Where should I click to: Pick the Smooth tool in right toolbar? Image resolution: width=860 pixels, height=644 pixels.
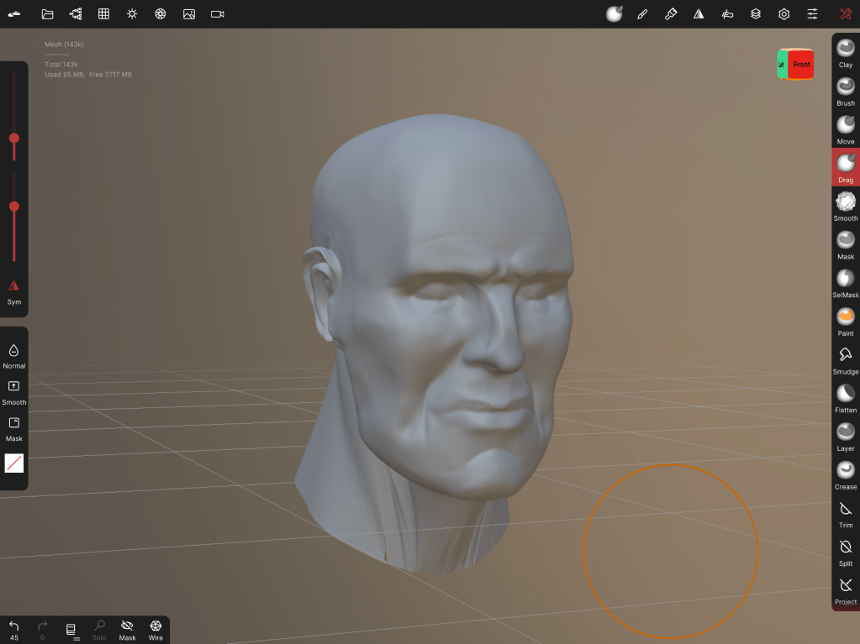pyautogui.click(x=845, y=206)
